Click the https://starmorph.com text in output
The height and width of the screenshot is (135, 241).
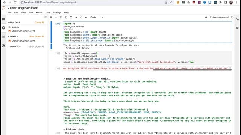85,101
